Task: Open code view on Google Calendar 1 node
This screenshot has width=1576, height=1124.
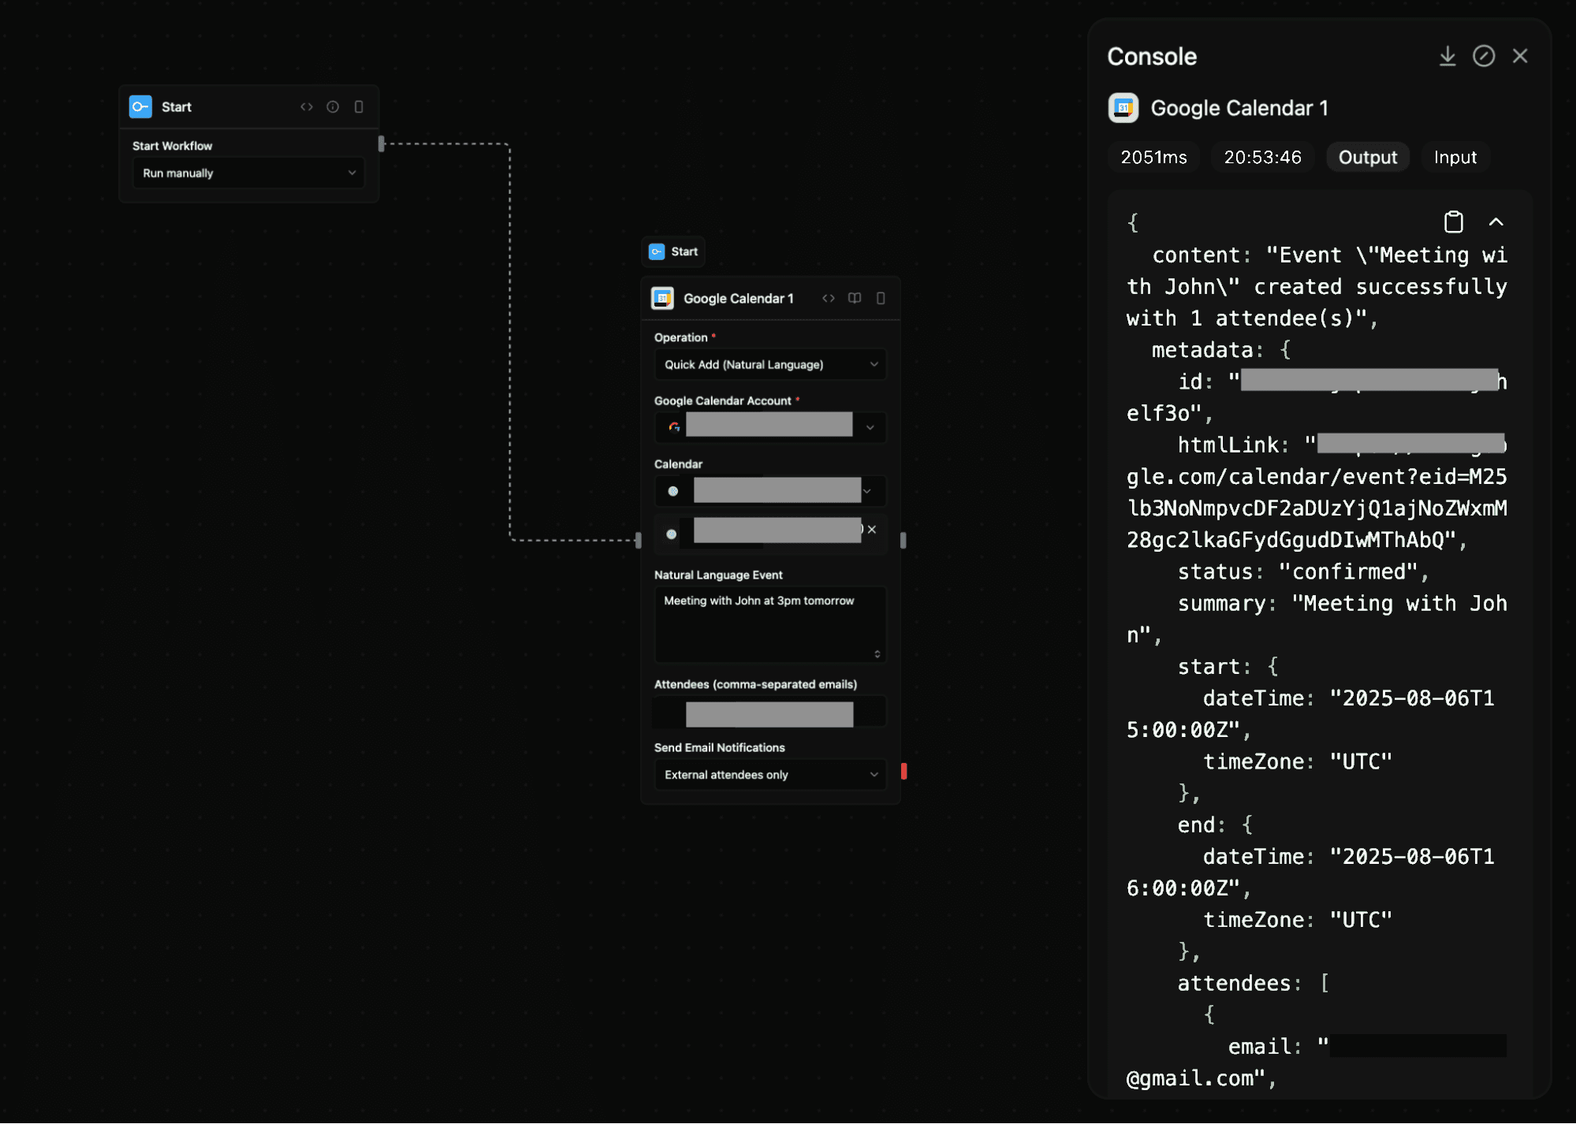Action: coord(829,298)
